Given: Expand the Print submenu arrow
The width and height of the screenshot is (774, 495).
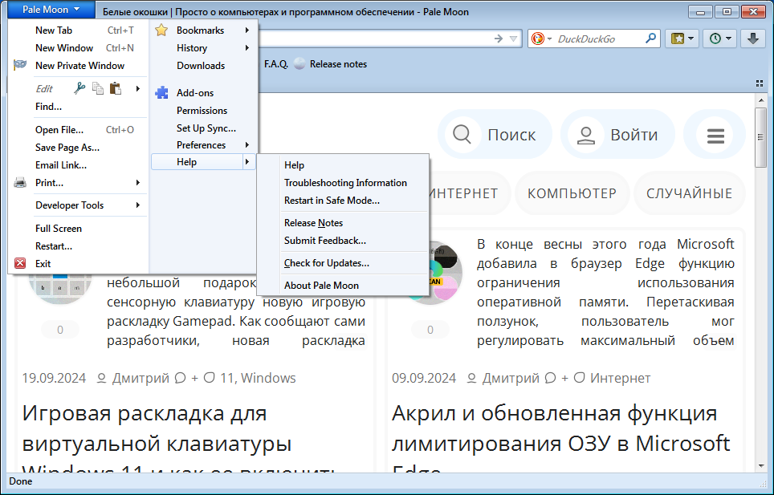Looking at the screenshot, I should (x=138, y=183).
